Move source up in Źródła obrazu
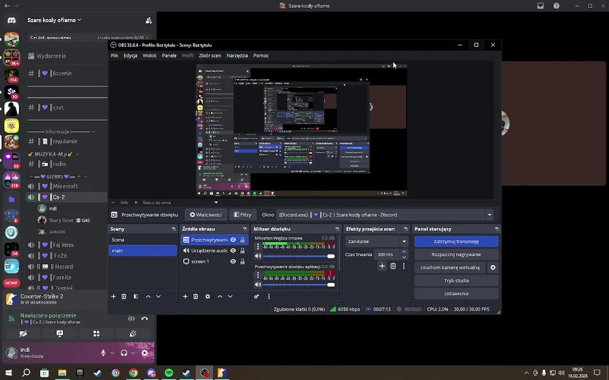The width and height of the screenshot is (609, 380). (x=220, y=296)
